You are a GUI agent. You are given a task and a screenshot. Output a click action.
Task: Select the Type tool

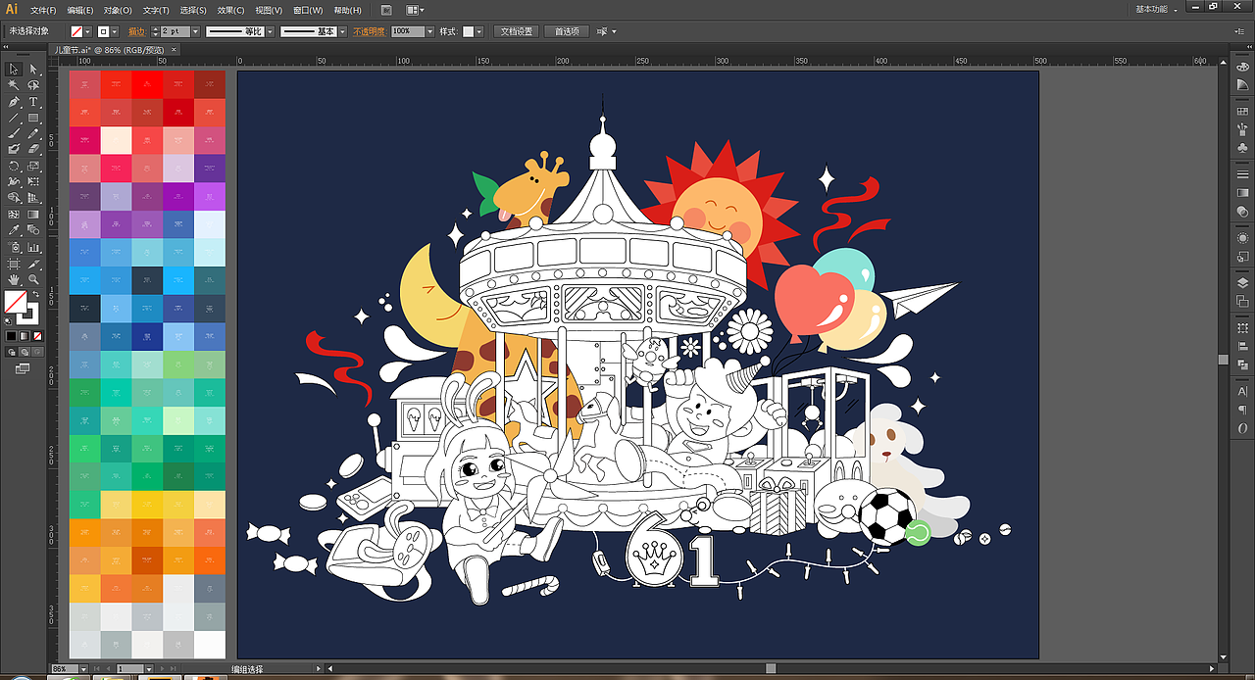33,101
